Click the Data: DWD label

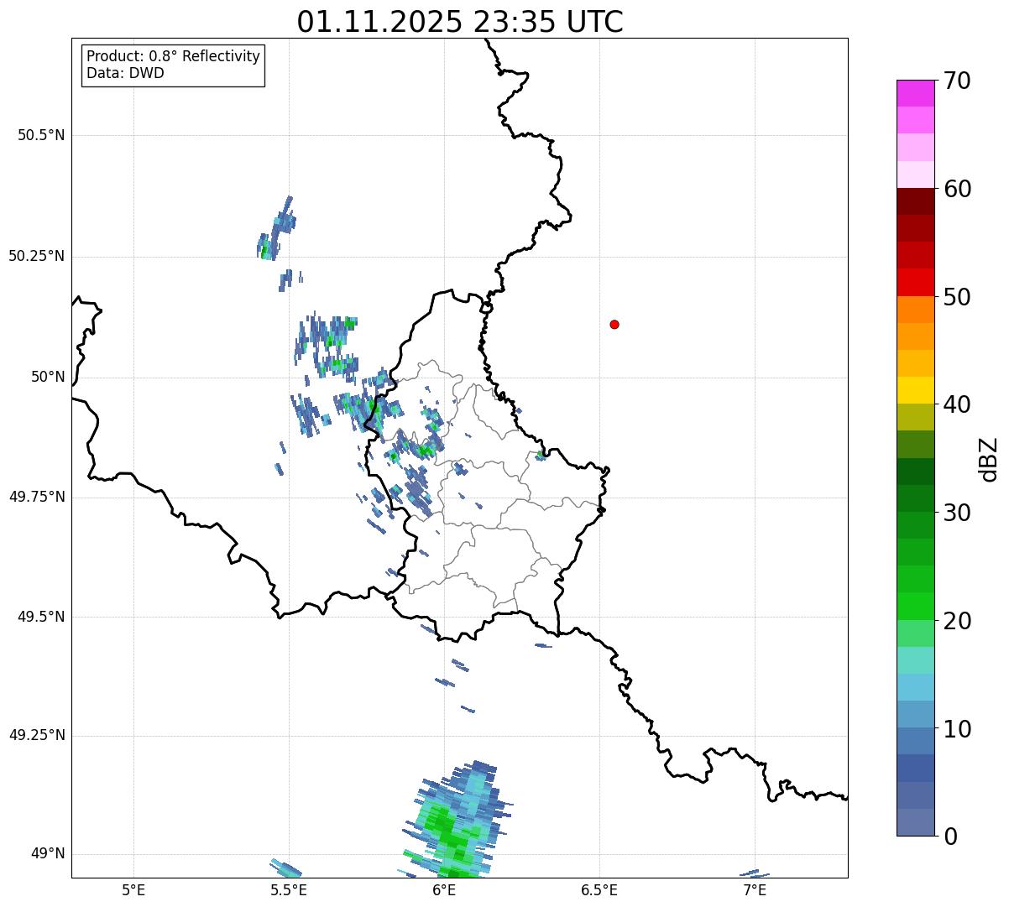pyautogui.click(x=125, y=73)
